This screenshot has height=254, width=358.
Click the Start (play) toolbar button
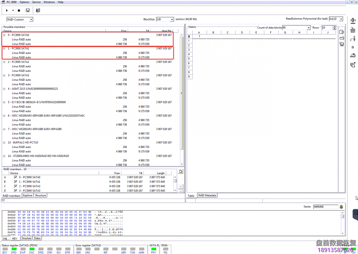[x=7, y=10]
